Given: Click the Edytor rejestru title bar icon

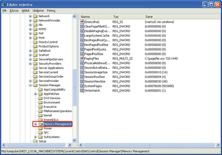Looking at the screenshot, I should (x=4, y=5).
